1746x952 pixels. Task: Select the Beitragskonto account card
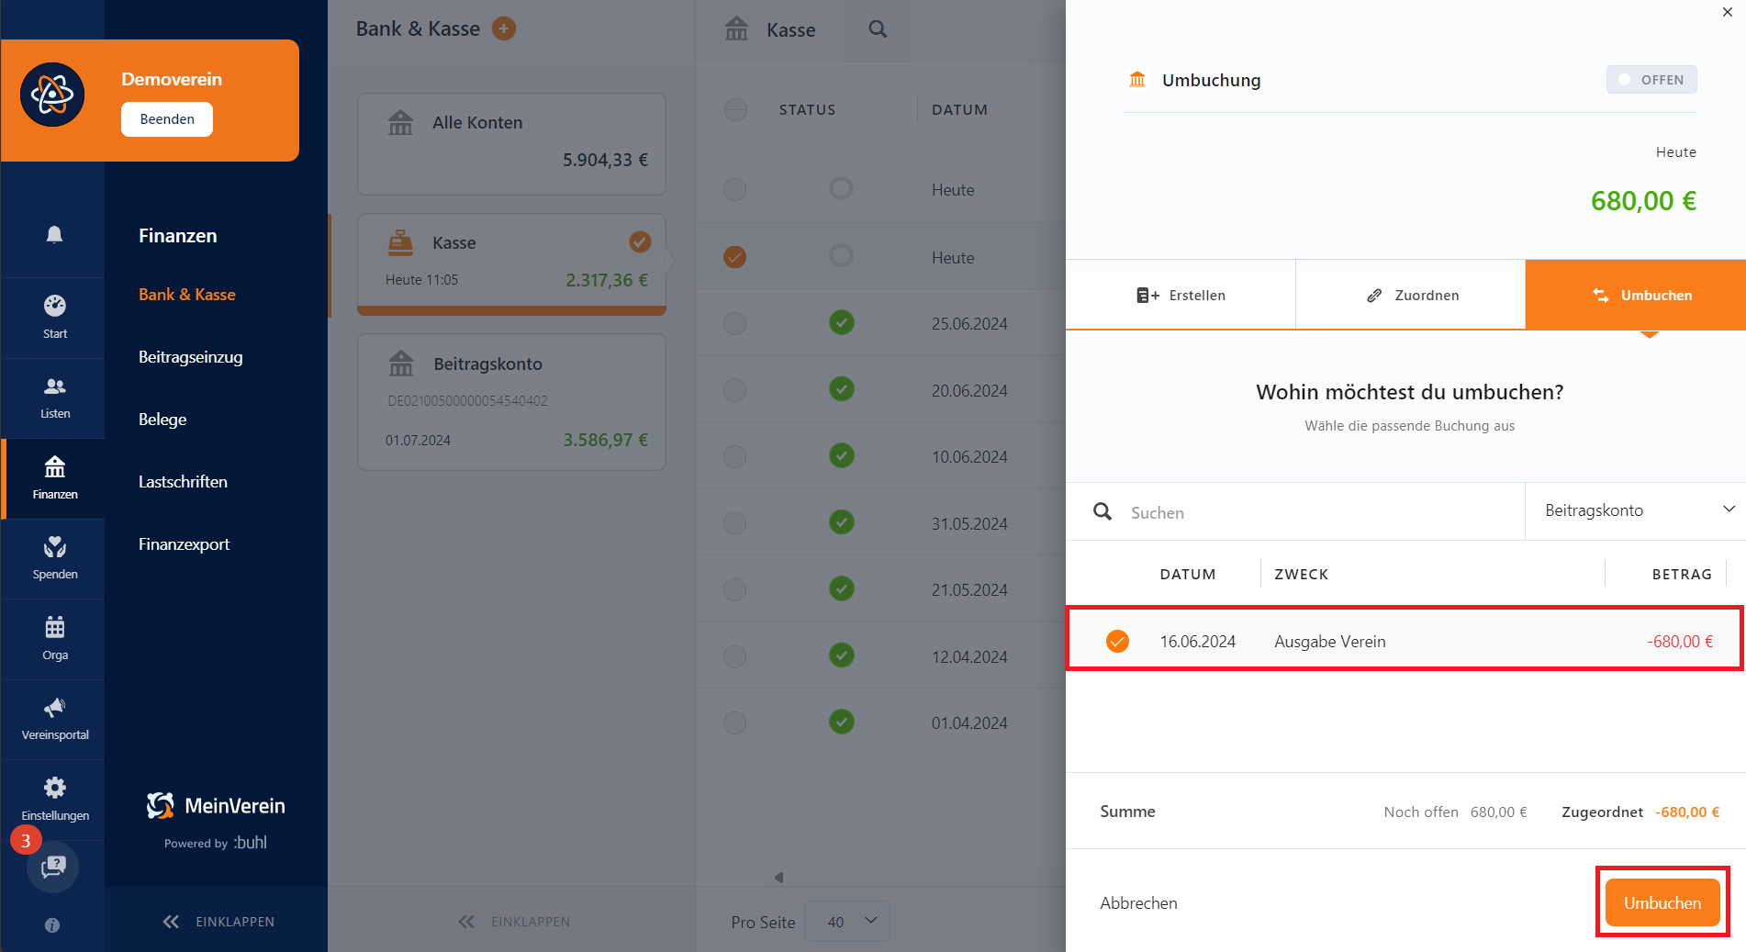(511, 402)
